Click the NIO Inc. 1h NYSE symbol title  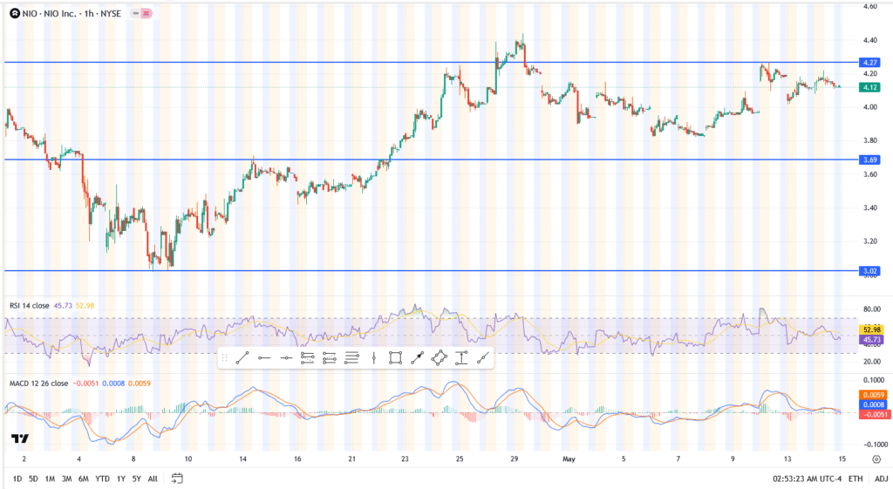[x=72, y=14]
